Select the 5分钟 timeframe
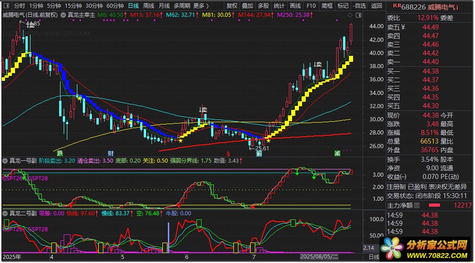475x263 pixels. (x=54, y=6)
